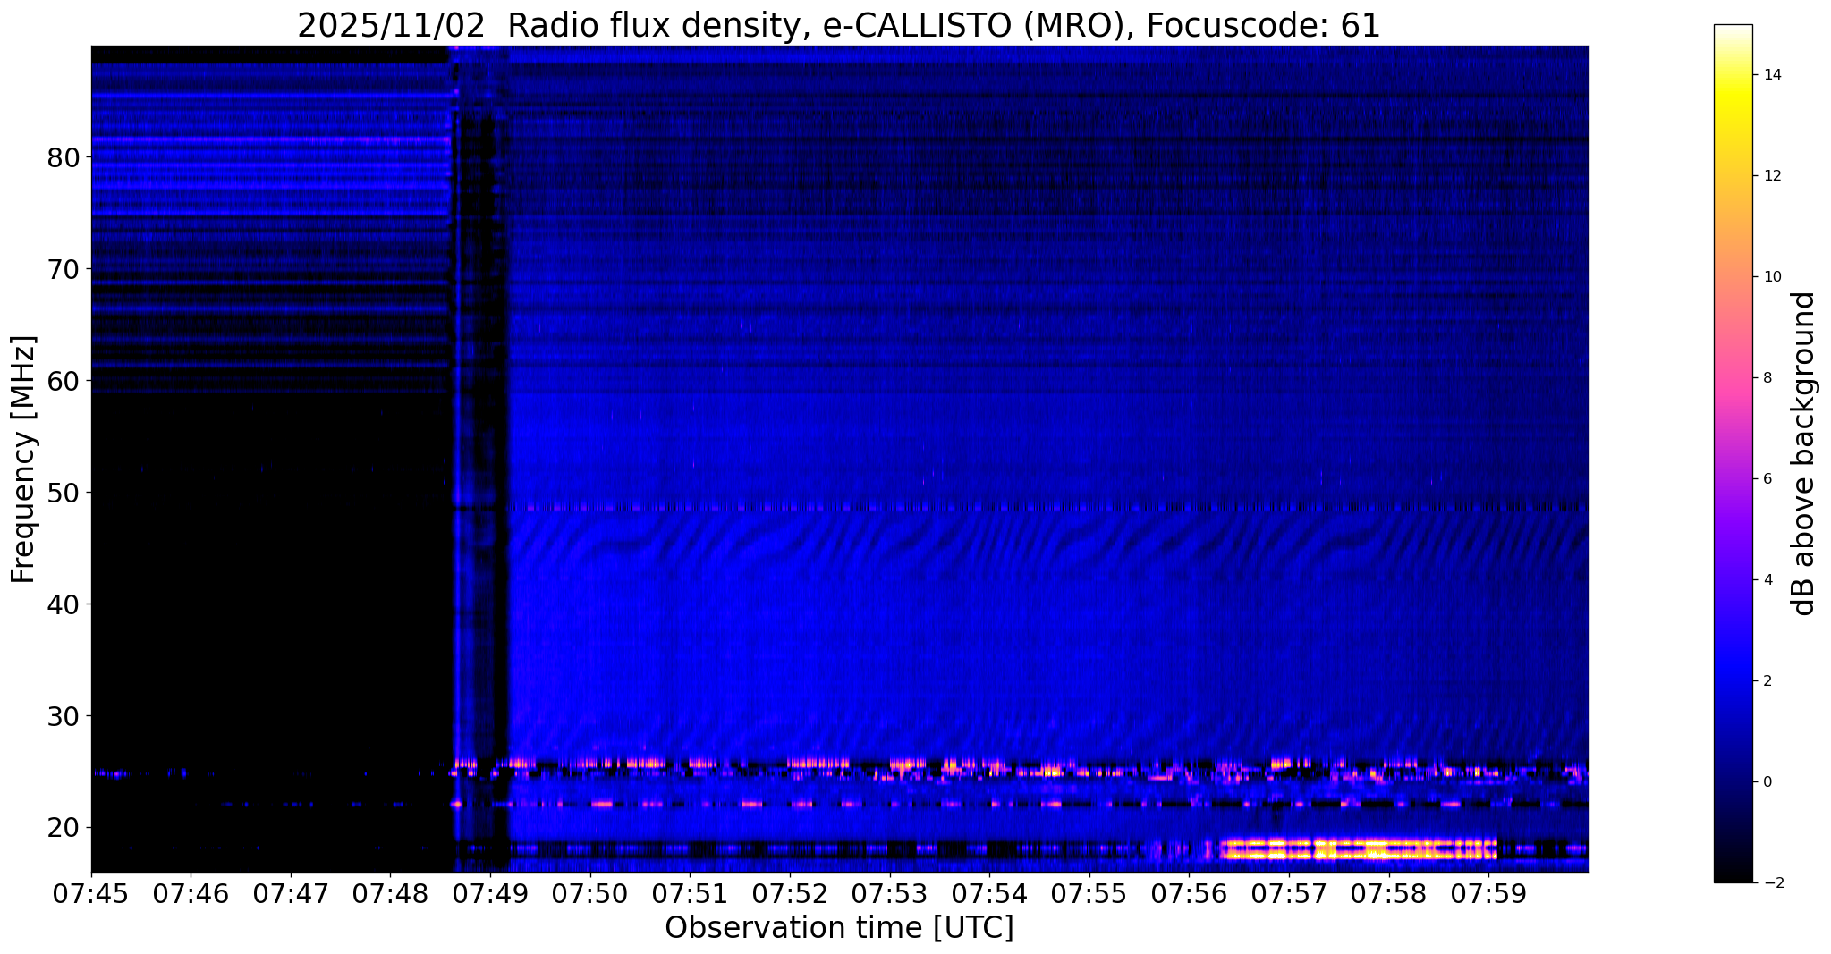Click the 07:53 time tick label
Image resolution: width=1831 pixels, height=954 pixels.
(889, 893)
